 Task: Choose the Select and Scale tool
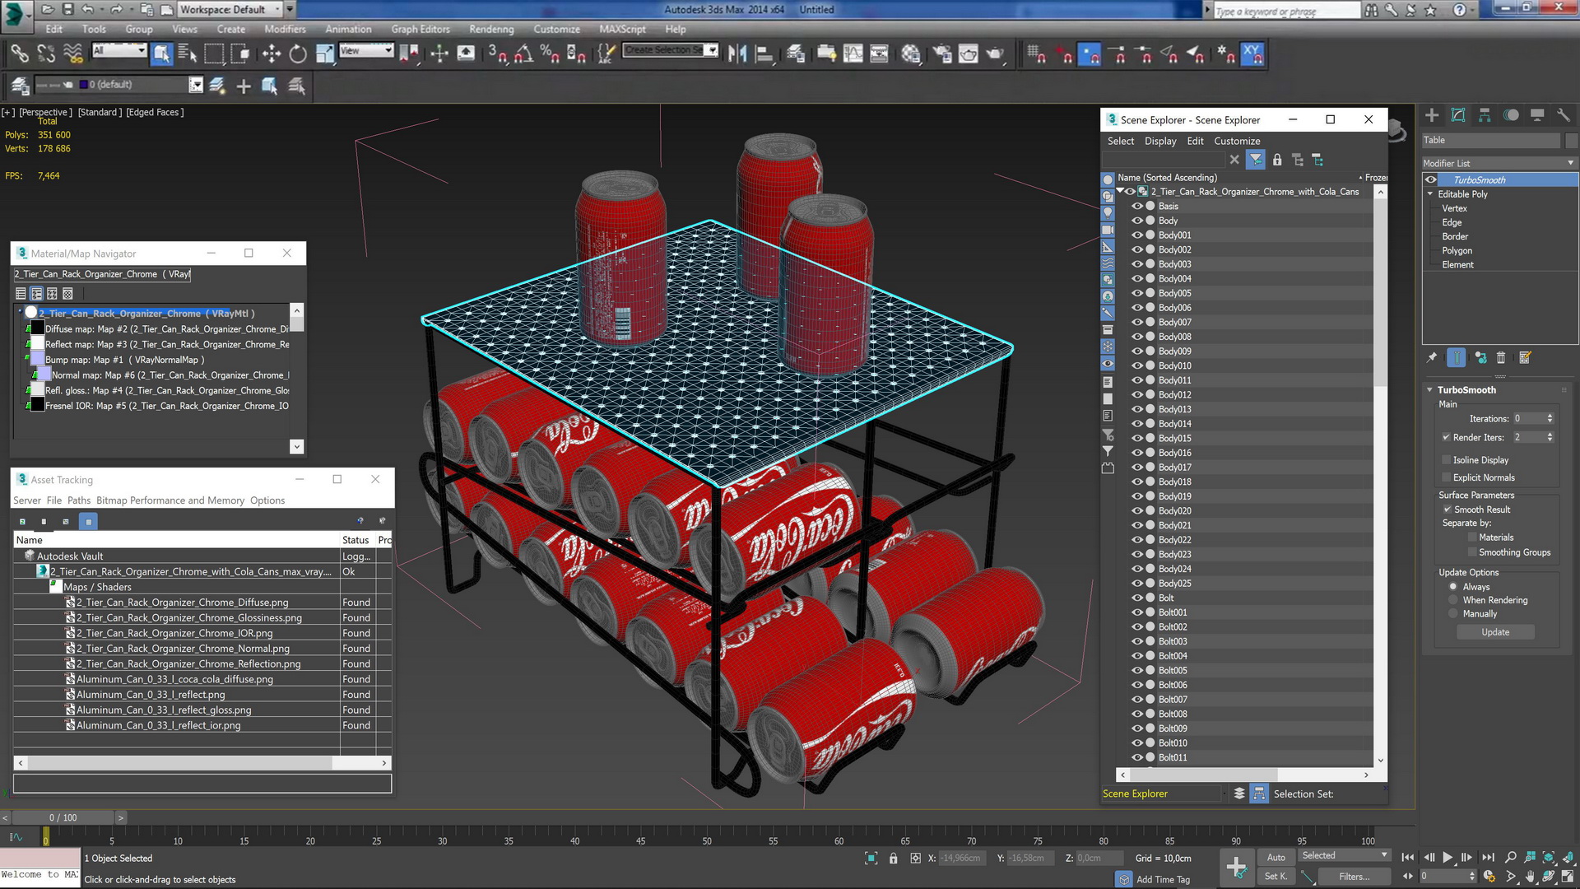click(325, 54)
